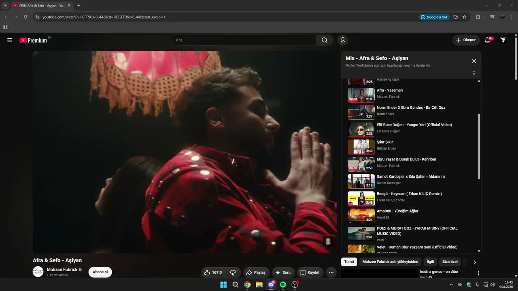
Task: Click the Google'a Sor lens button
Action: point(434,17)
